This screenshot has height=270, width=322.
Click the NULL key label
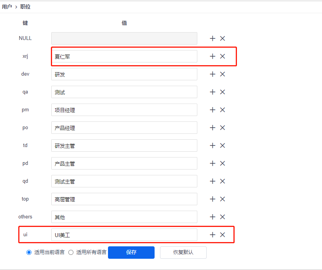(x=25, y=38)
